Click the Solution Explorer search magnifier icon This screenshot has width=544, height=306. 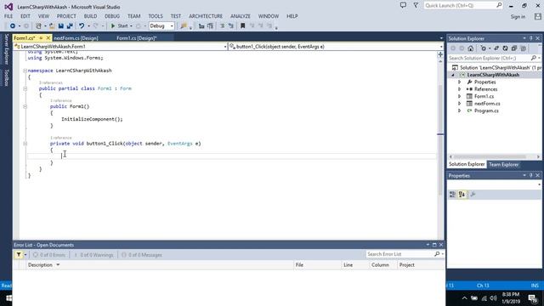pos(534,58)
